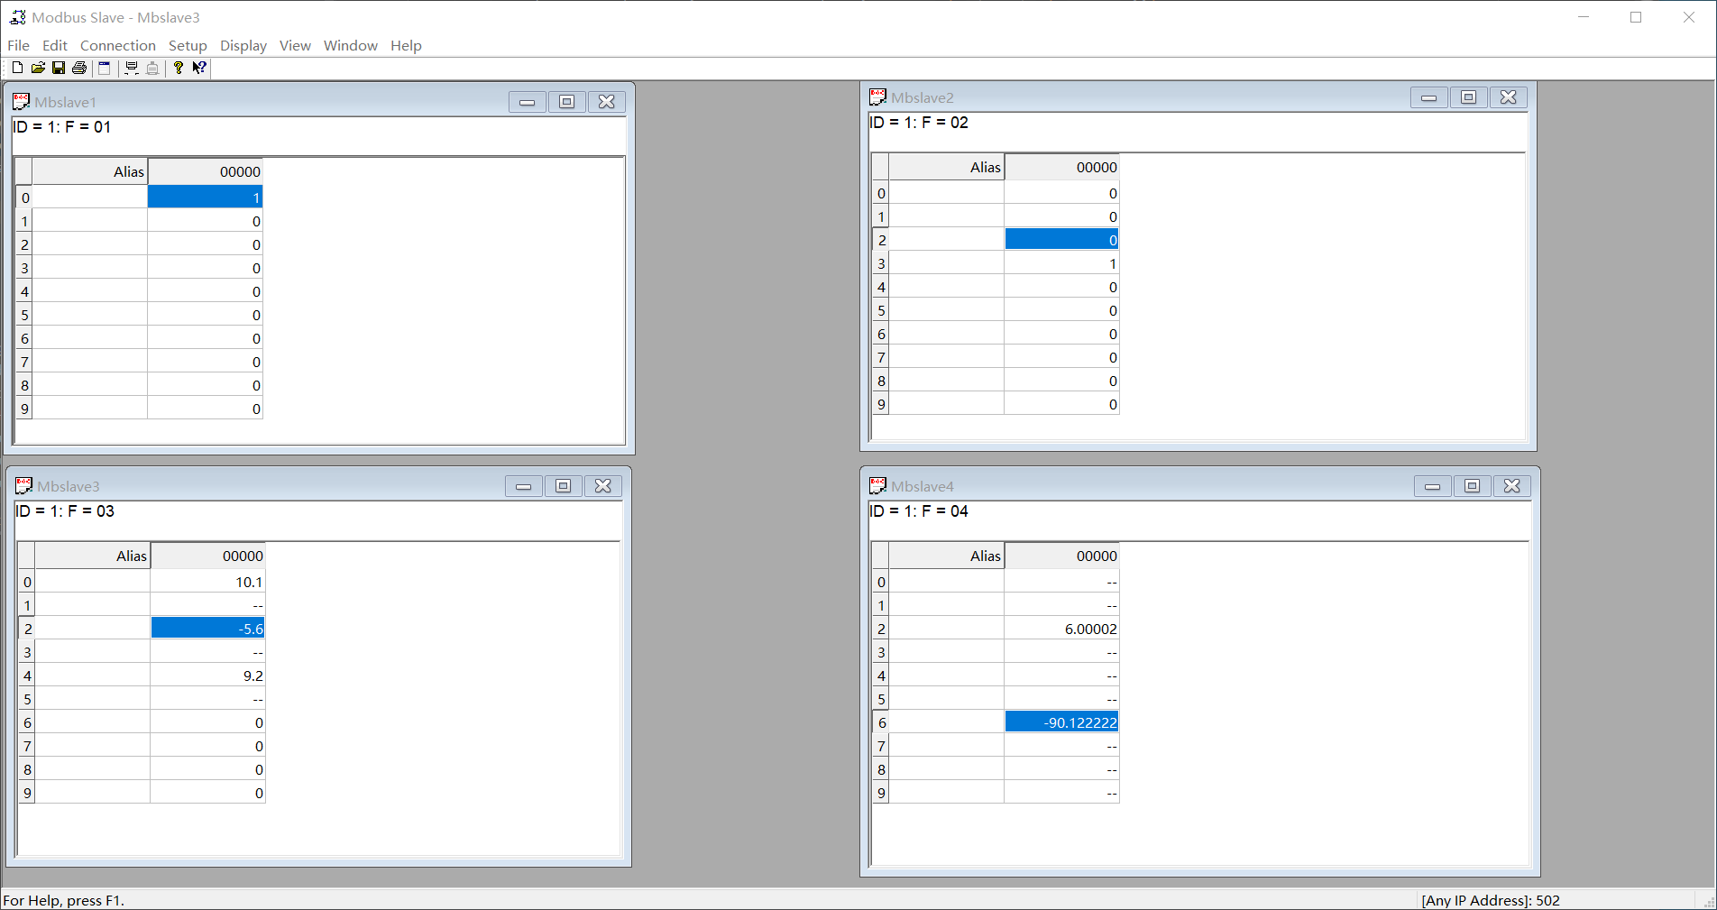Viewport: 1717px width, 910px height.
Task: Select the Connect toolbar icon
Action: (132, 68)
